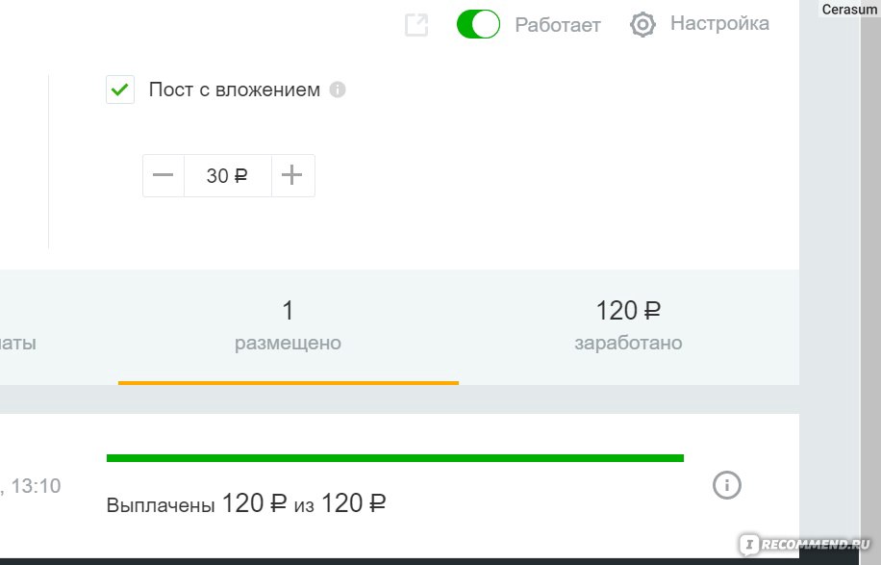
Task: Uncheck the Пост с вложением checkbox
Action: [x=120, y=90]
